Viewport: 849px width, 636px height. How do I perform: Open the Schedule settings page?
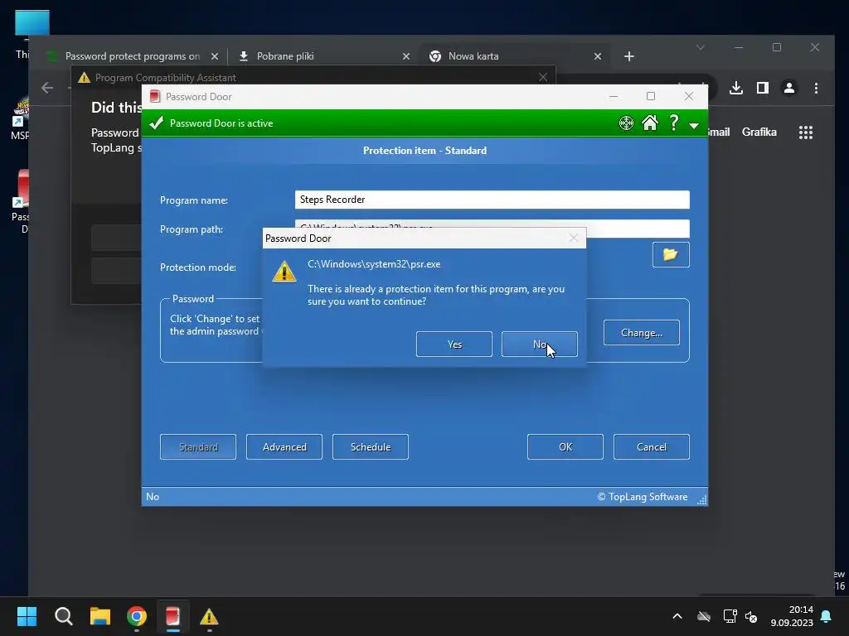click(x=371, y=446)
